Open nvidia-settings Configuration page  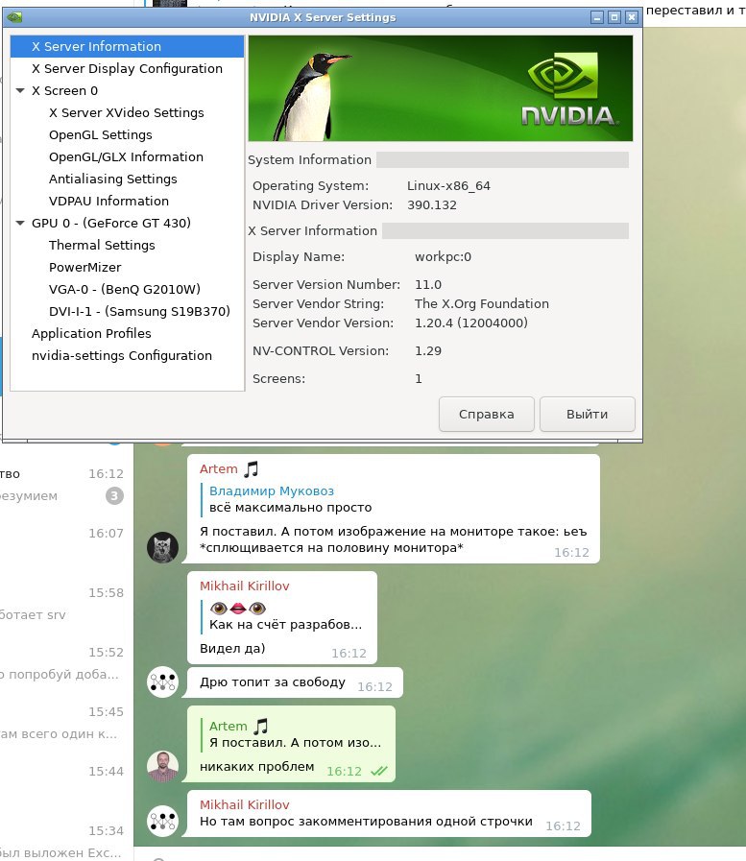121,356
